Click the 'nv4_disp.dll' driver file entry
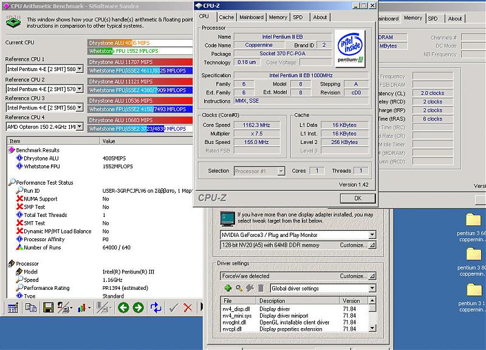This screenshot has height=350, width=486. tap(236, 309)
